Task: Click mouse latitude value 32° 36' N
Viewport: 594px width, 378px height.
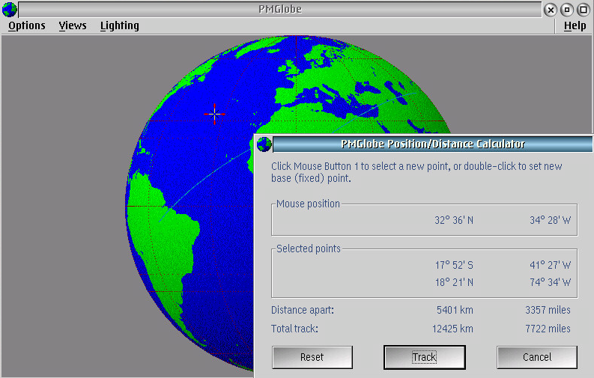Action: click(x=454, y=220)
